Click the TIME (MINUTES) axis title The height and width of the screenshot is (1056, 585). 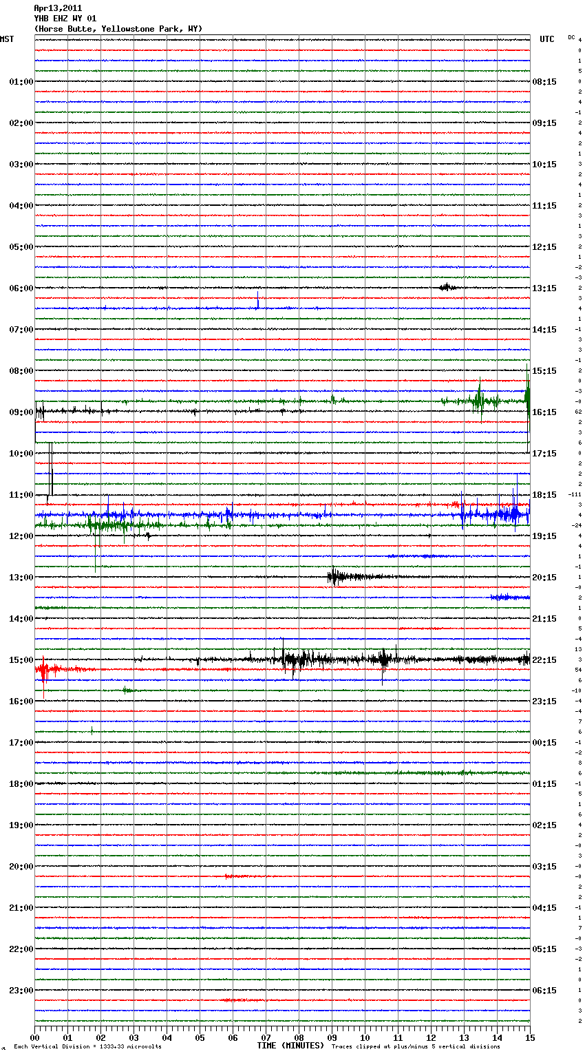[x=290, y=1046]
